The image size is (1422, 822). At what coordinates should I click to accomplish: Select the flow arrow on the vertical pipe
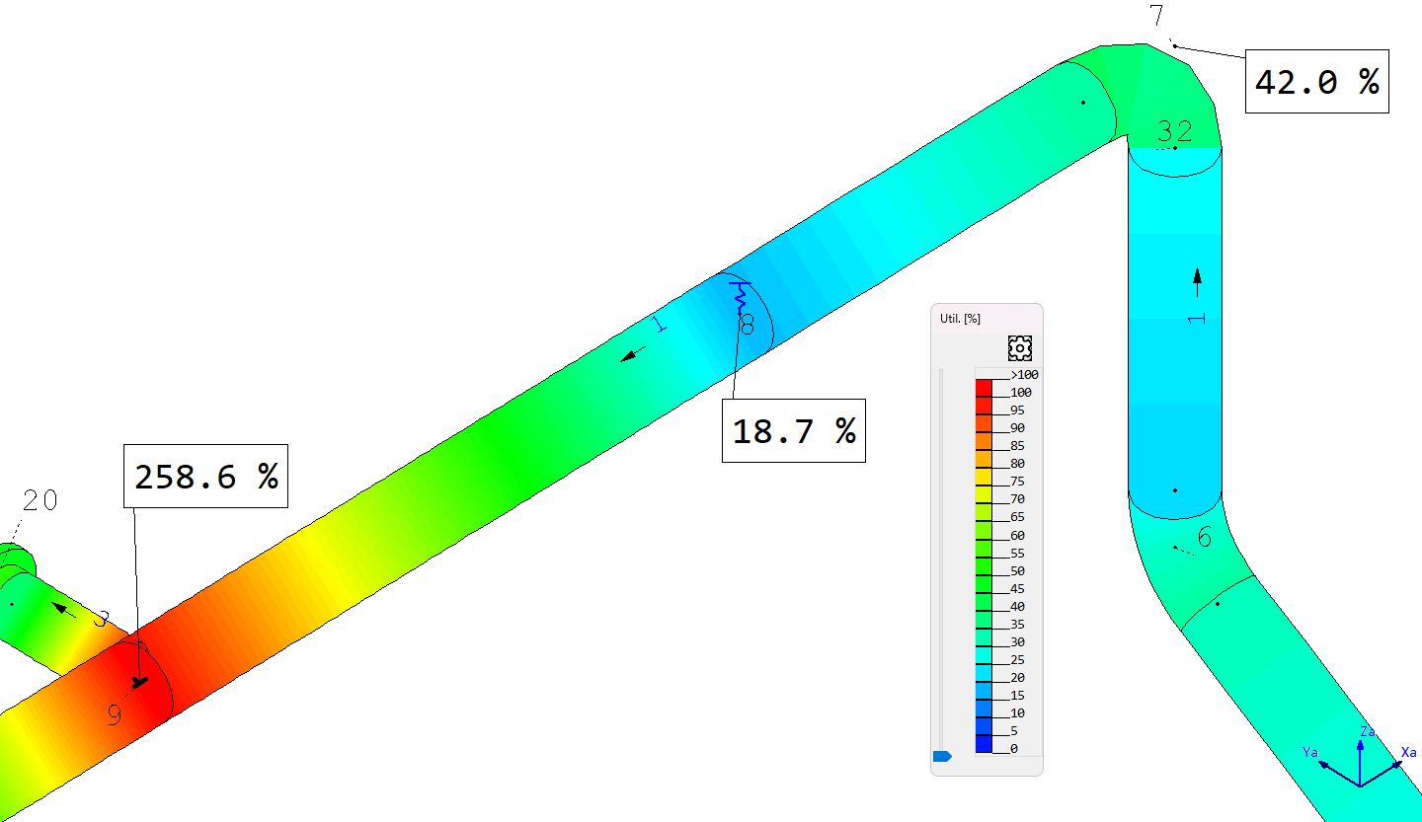1197,281
